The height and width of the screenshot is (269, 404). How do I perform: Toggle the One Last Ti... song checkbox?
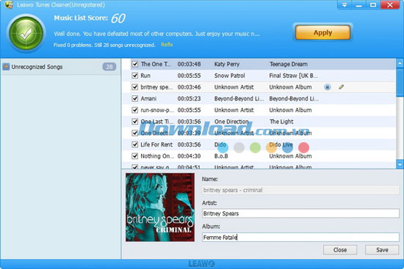click(134, 122)
